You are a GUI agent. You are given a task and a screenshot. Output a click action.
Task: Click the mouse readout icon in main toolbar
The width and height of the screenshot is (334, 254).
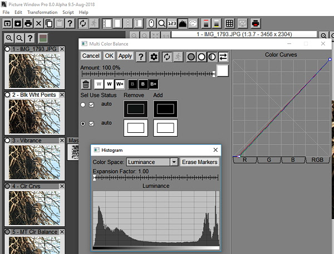point(151,23)
